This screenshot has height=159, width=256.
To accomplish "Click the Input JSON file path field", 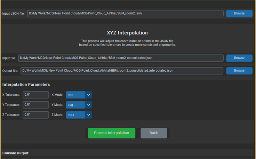I will (125, 13).
